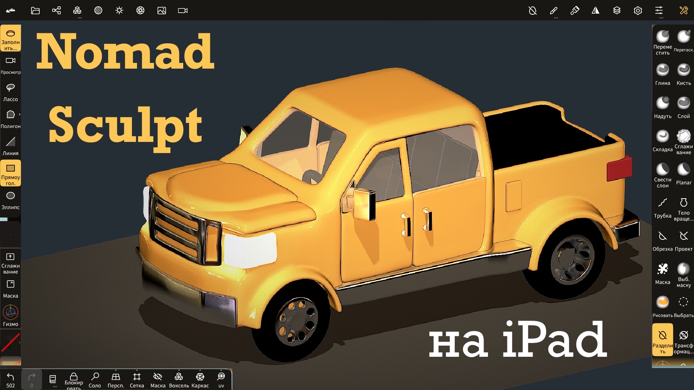
Task: Open the scene hierarchy panel icon
Action: pos(56,10)
